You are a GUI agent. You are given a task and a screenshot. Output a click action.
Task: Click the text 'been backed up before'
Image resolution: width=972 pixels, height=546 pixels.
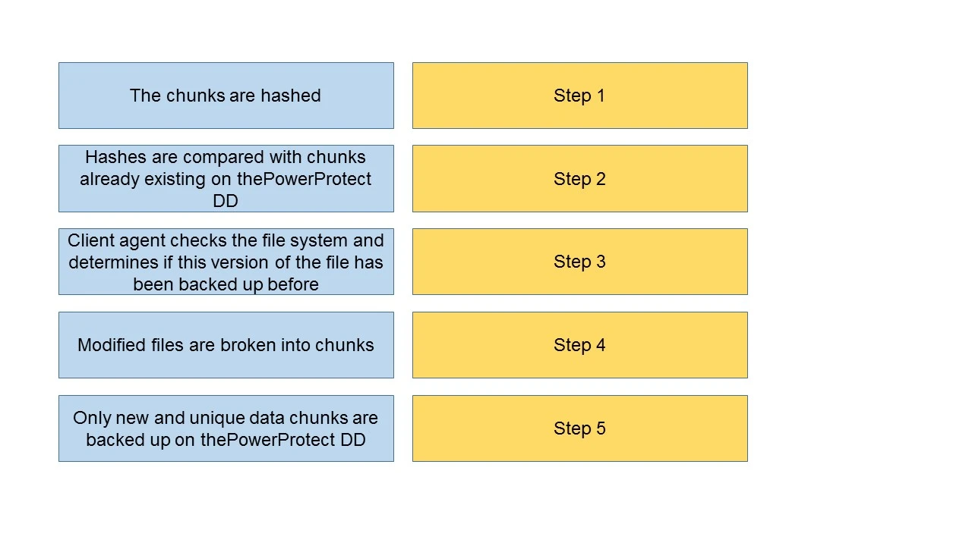(226, 284)
